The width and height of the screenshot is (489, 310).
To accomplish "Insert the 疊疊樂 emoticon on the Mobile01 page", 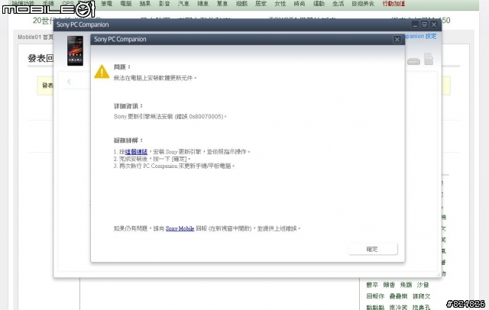I will click(398, 296).
